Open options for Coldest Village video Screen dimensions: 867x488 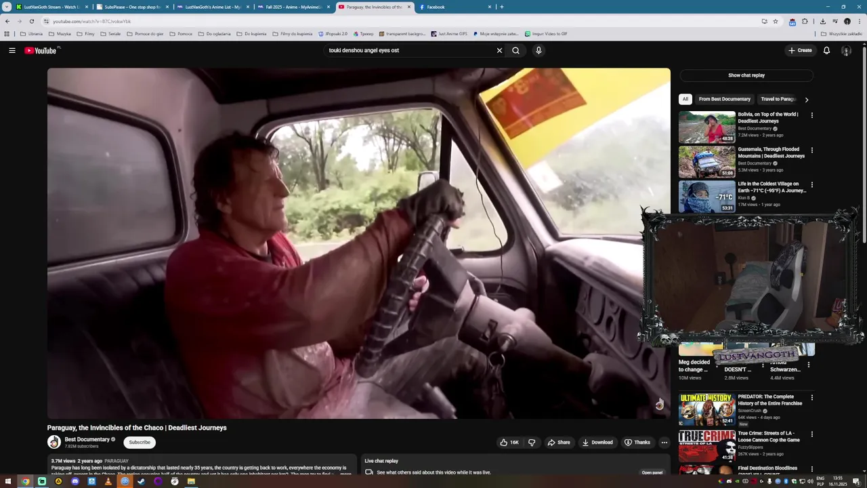coord(811,184)
